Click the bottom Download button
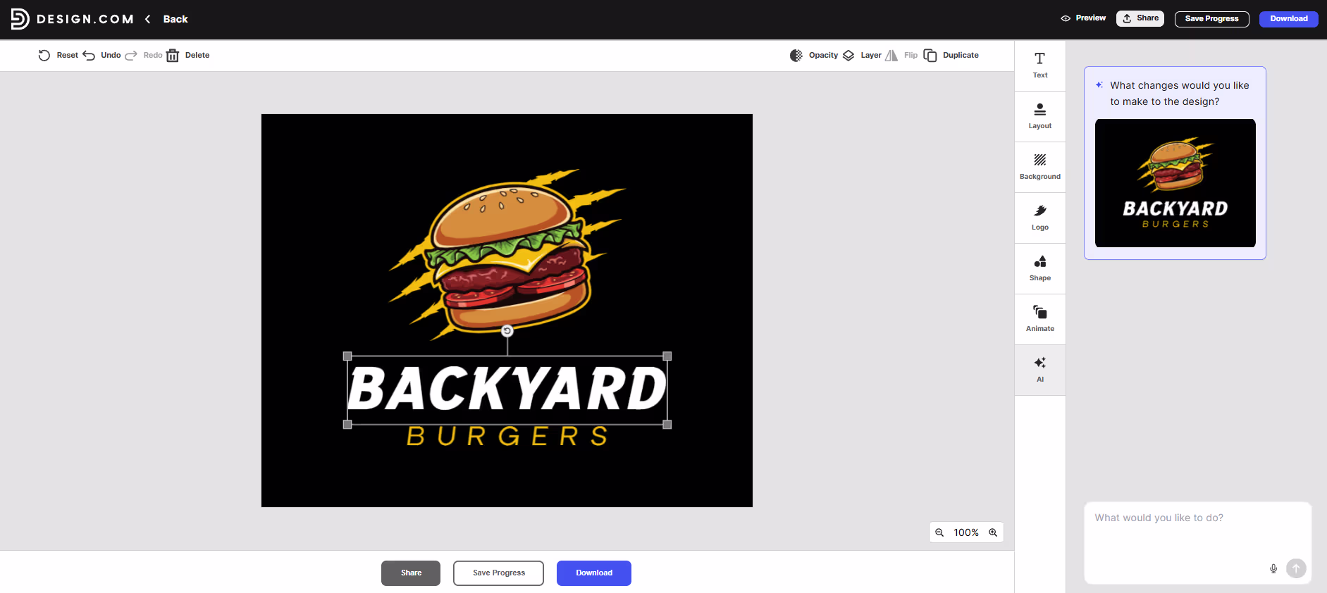Image resolution: width=1327 pixels, height=593 pixels. tap(594, 573)
